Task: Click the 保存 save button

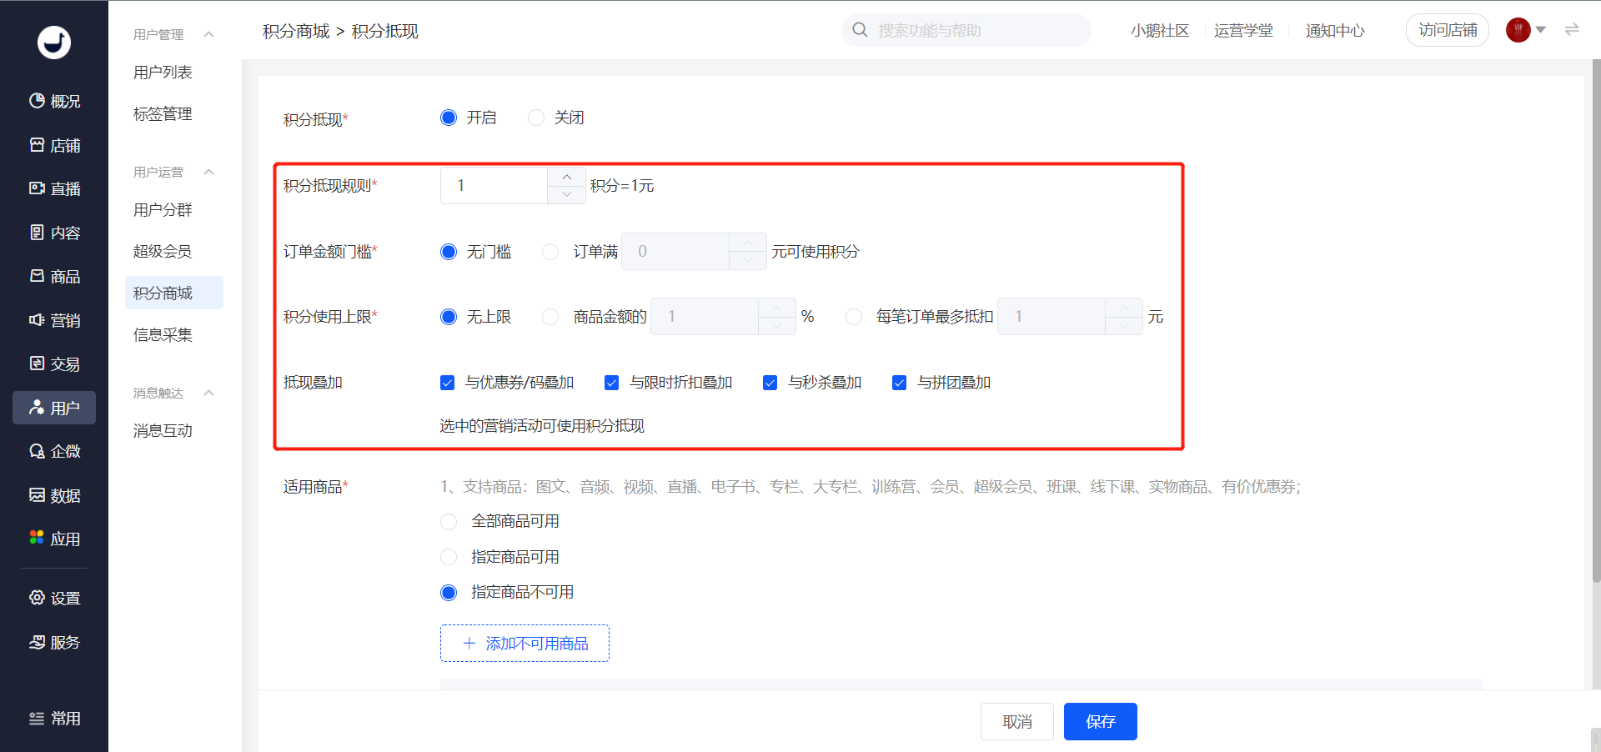Action: (x=1100, y=721)
